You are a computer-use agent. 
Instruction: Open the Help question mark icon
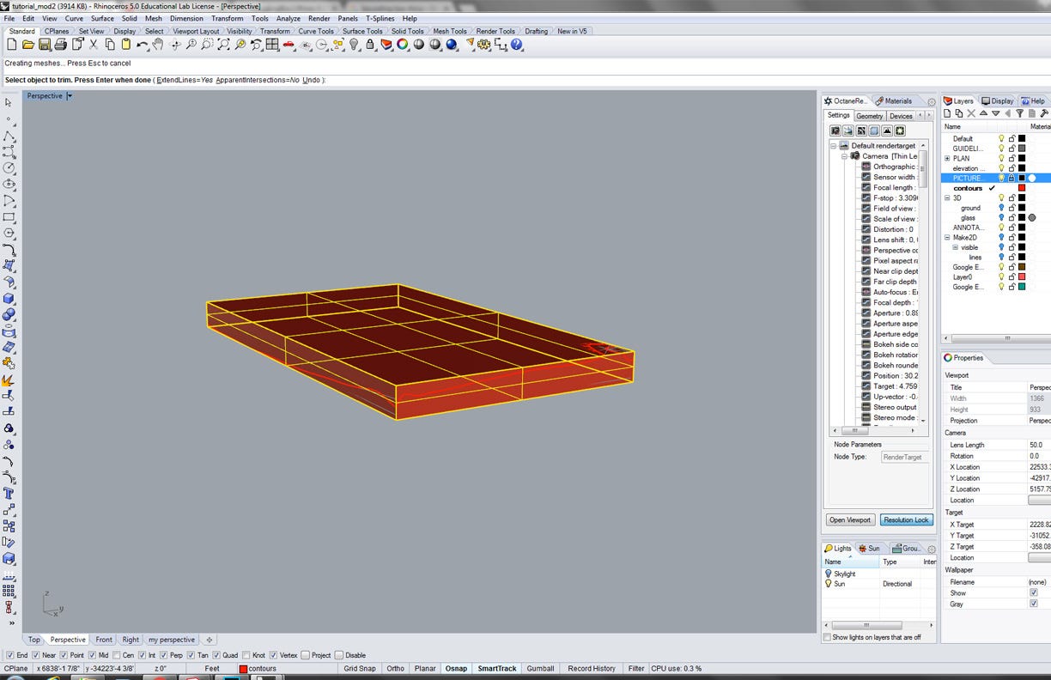[516, 45]
